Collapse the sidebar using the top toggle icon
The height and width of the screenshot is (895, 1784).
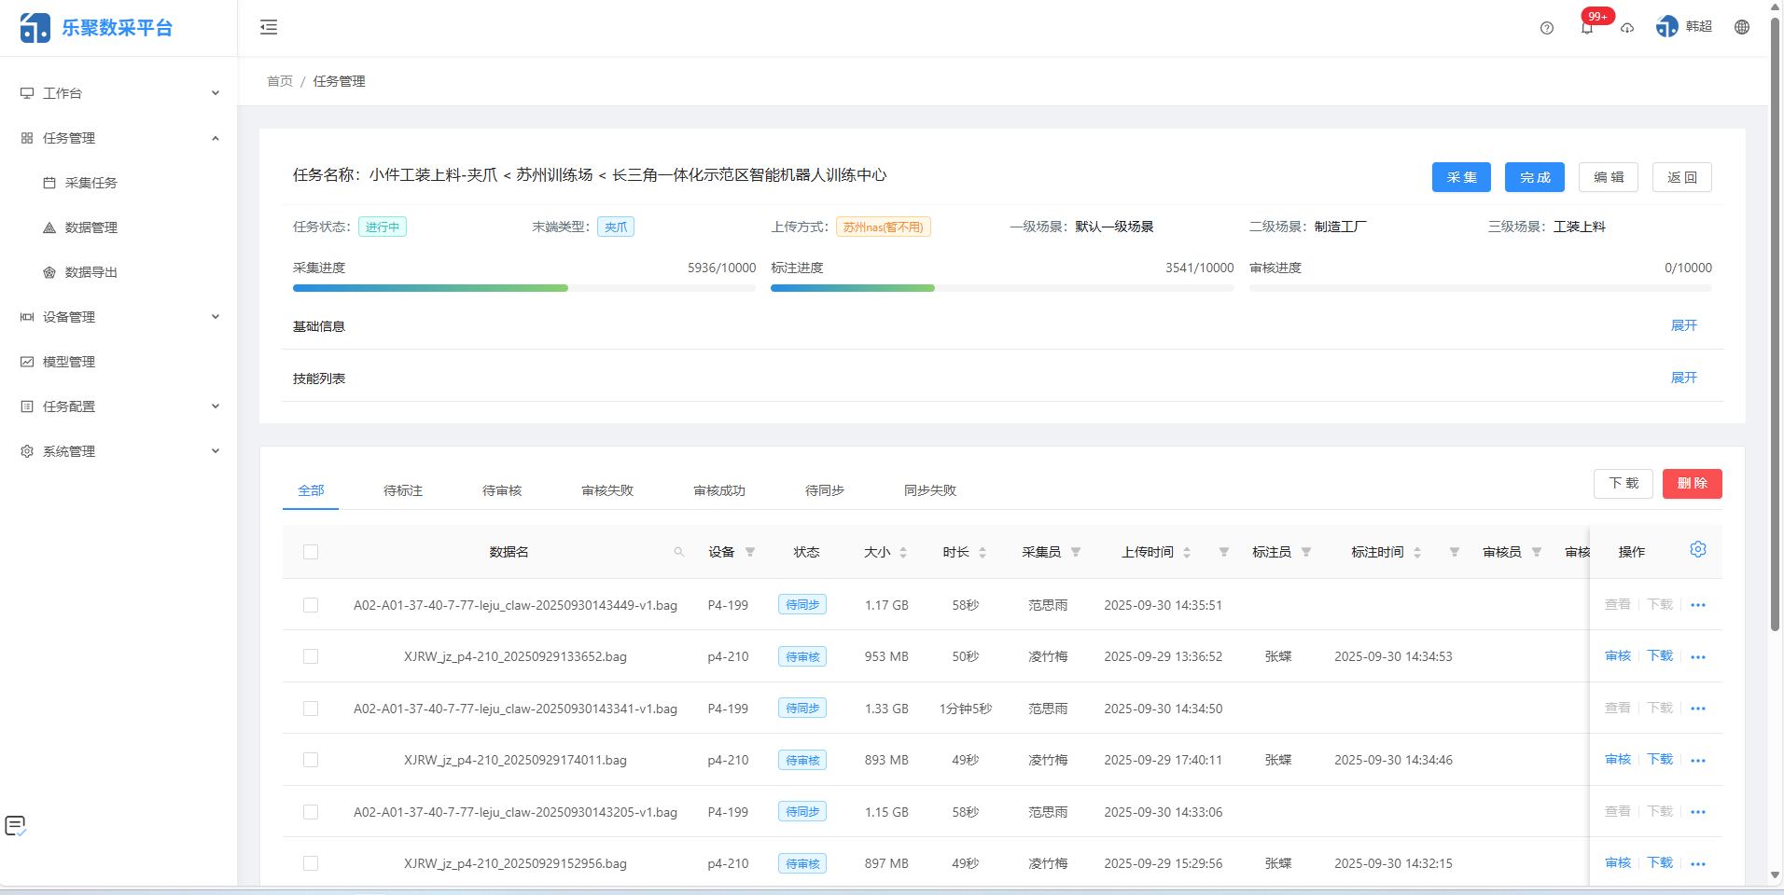pyautogui.click(x=268, y=27)
